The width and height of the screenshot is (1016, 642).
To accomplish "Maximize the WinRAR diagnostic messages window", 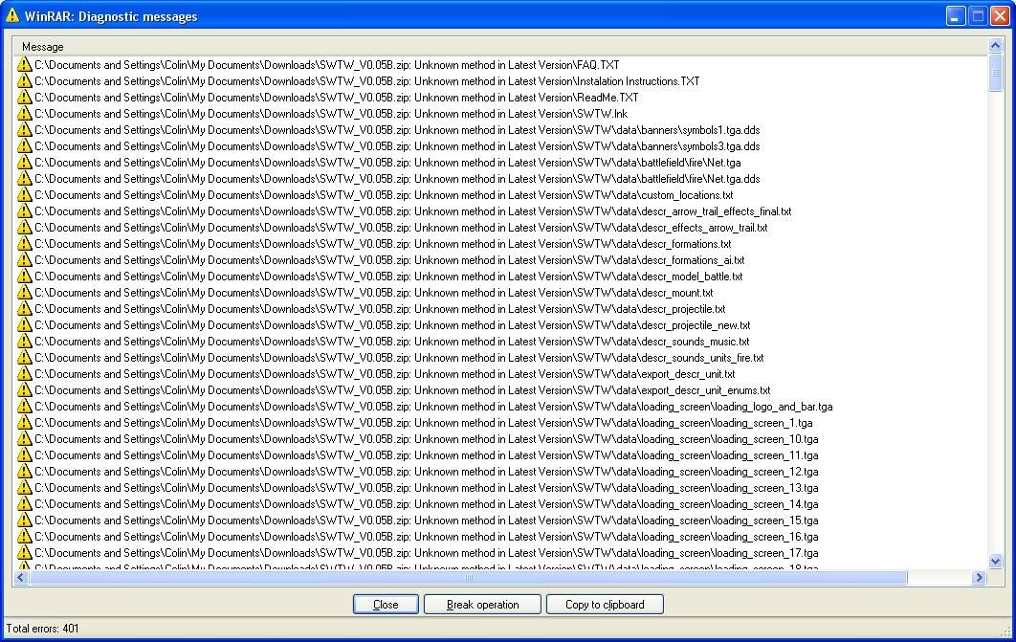I will [x=978, y=16].
